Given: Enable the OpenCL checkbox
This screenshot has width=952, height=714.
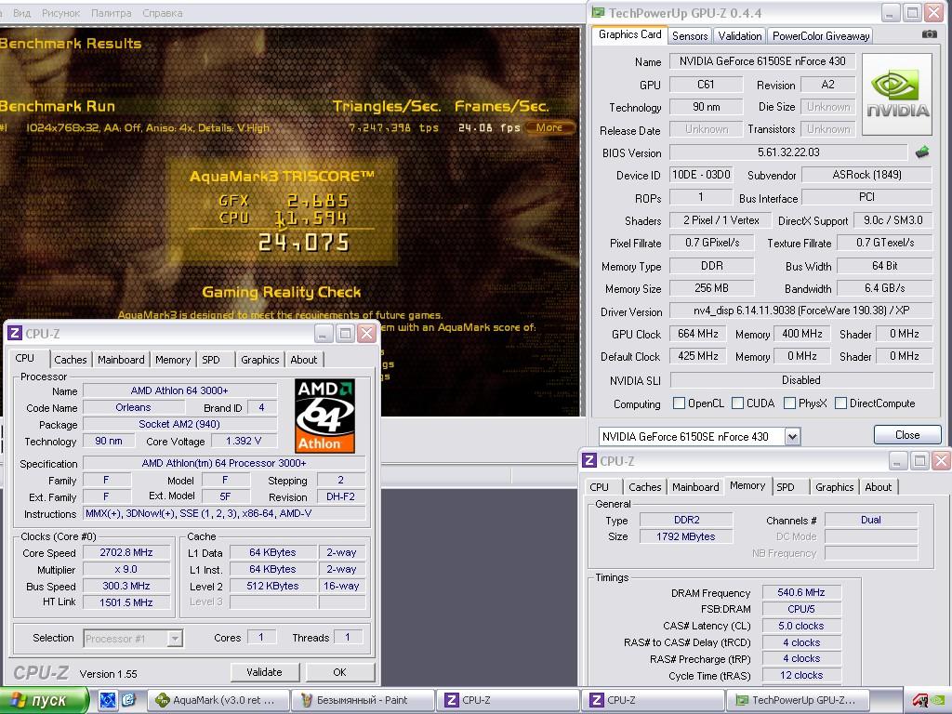Looking at the screenshot, I should click(x=679, y=403).
